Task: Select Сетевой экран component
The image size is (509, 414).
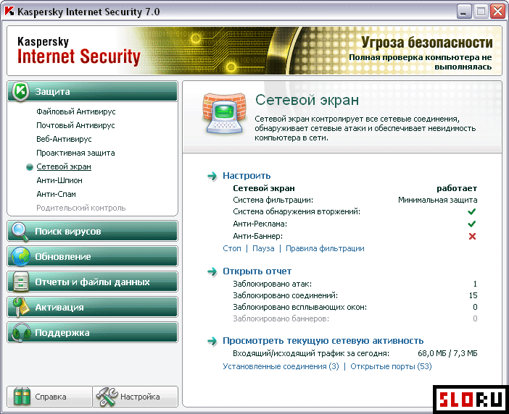Action: tap(64, 166)
